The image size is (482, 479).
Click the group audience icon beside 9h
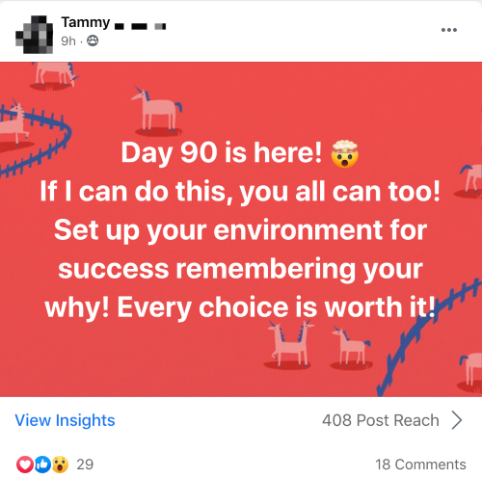click(x=93, y=40)
